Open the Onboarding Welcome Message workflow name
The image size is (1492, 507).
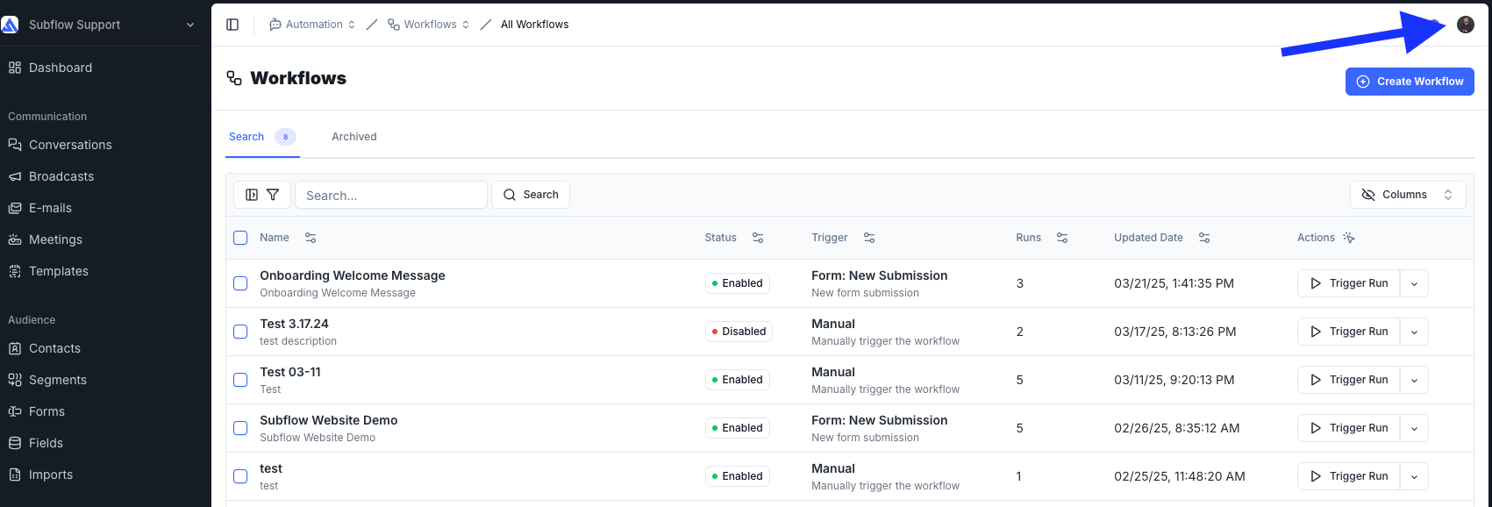(x=353, y=275)
